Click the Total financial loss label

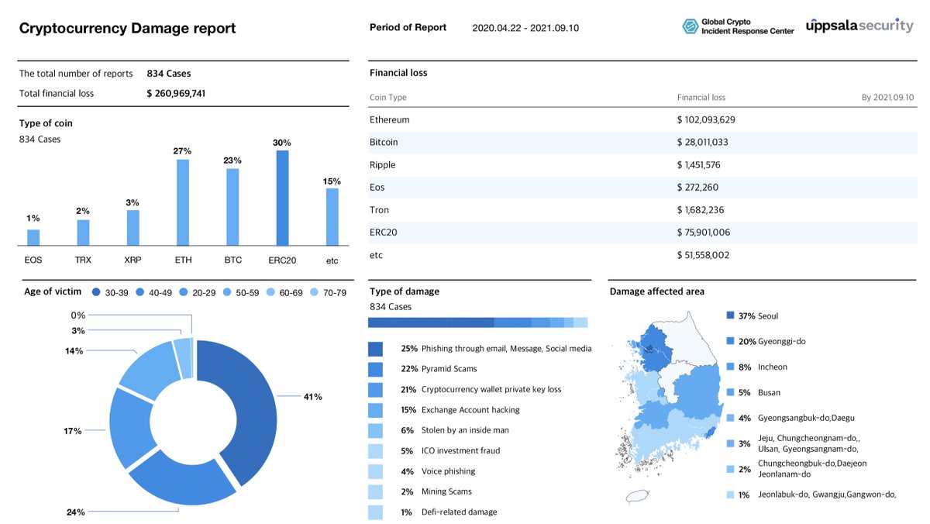pyautogui.click(x=57, y=93)
